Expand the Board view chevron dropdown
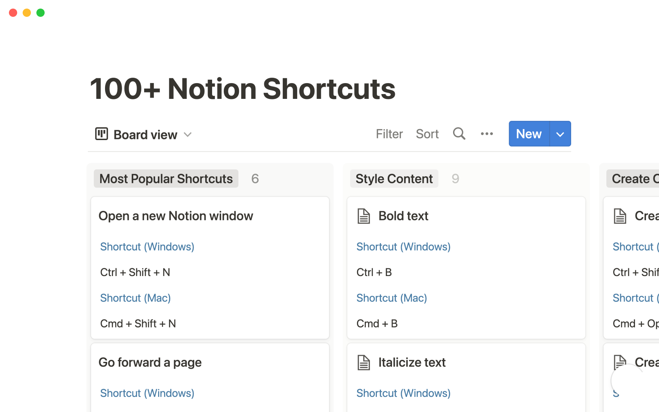Image resolution: width=659 pixels, height=412 pixels. click(188, 134)
